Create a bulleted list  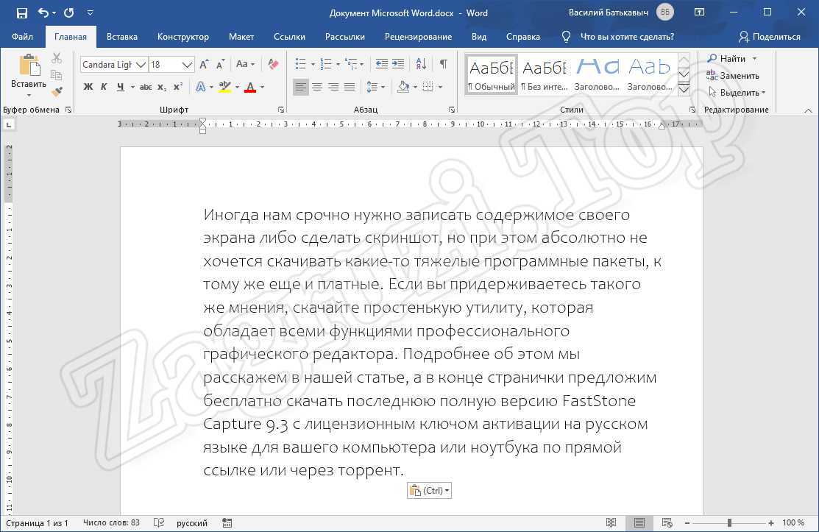coord(301,64)
